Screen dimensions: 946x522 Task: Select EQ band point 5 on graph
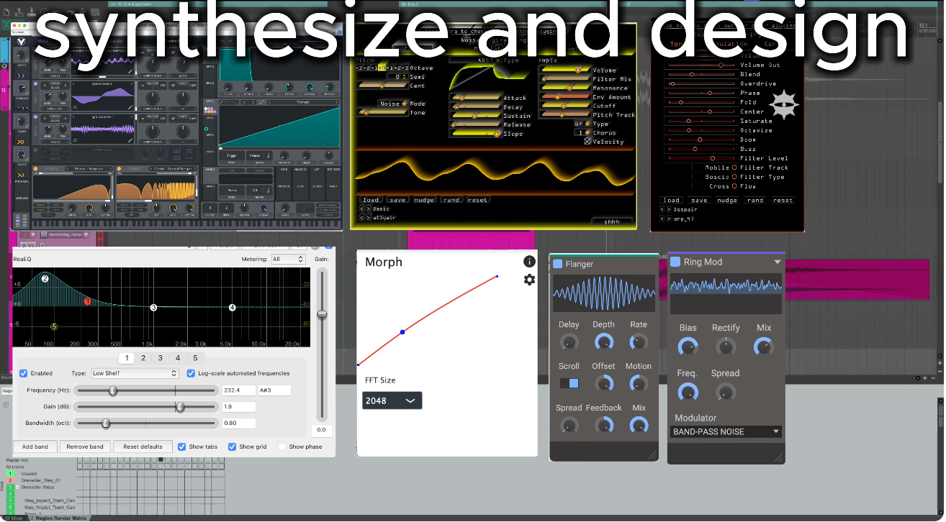tap(53, 327)
